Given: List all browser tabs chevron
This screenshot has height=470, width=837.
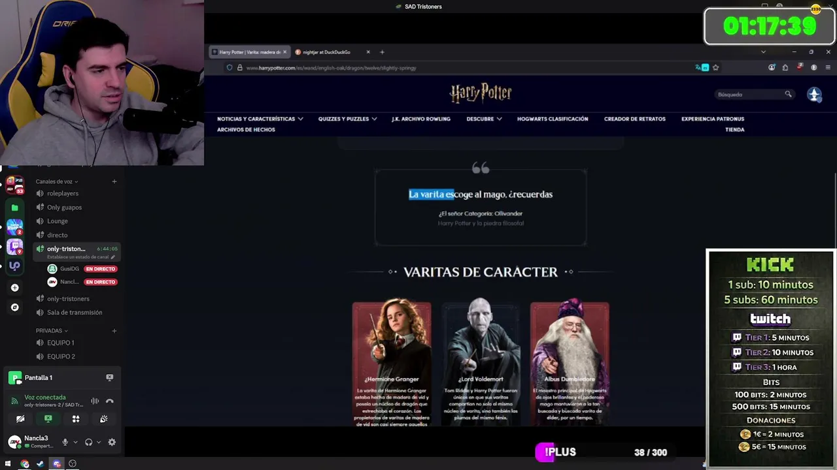Looking at the screenshot, I should [763, 52].
